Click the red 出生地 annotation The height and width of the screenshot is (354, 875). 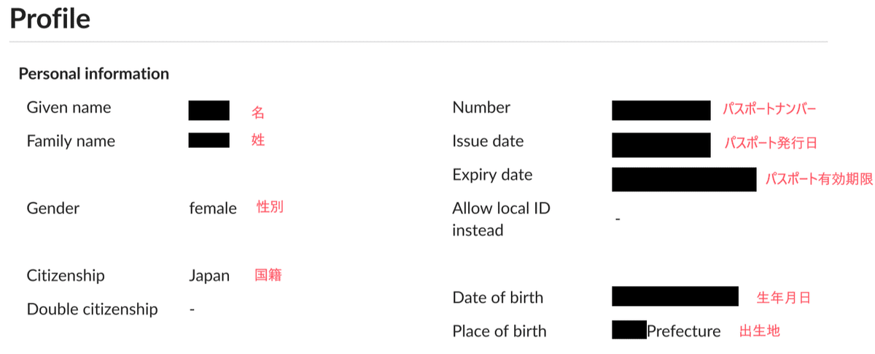point(760,331)
